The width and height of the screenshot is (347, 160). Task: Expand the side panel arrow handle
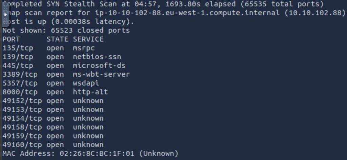[5, 15]
